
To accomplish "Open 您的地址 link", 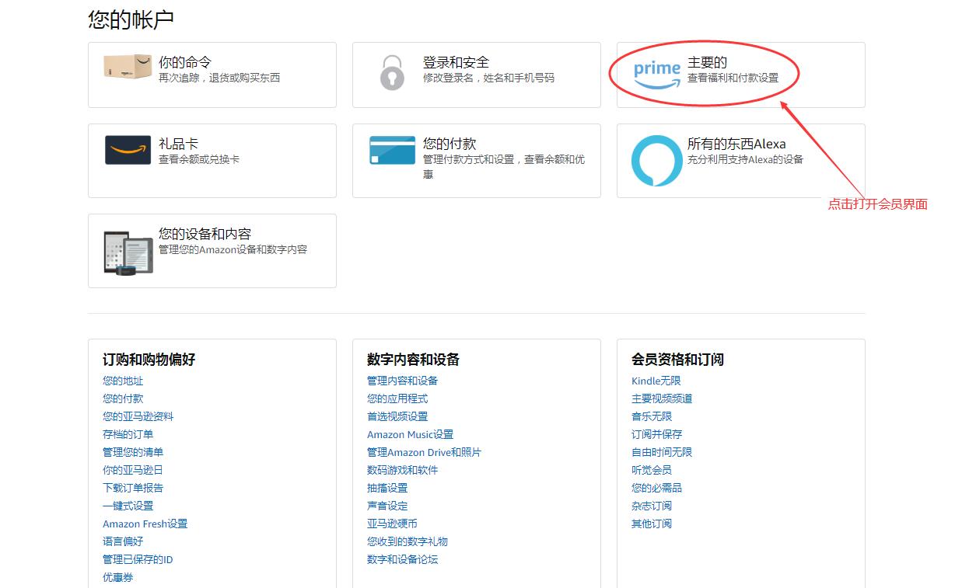I will click(122, 381).
